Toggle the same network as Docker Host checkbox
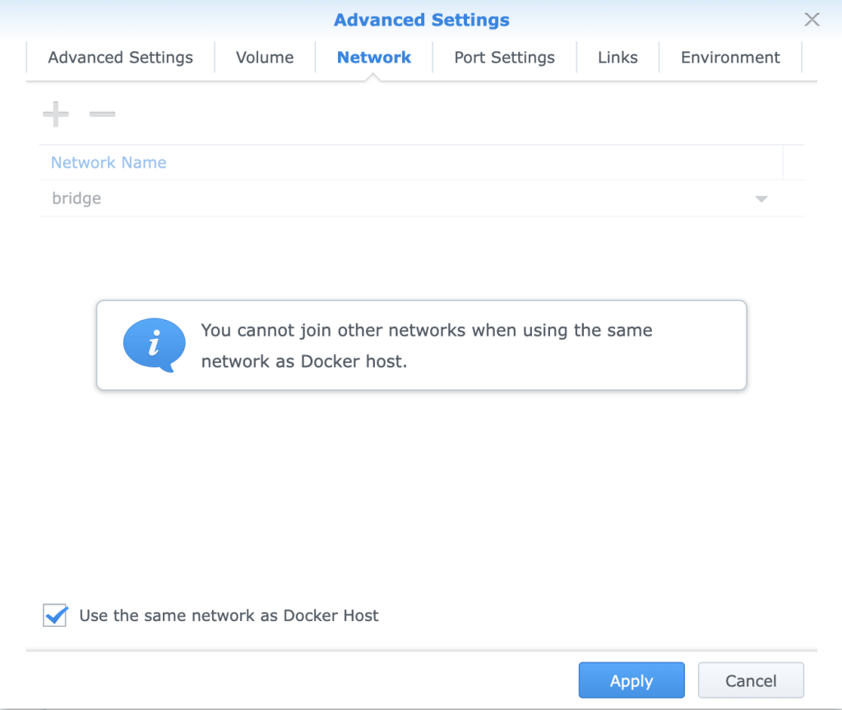This screenshot has height=710, width=842. point(55,615)
